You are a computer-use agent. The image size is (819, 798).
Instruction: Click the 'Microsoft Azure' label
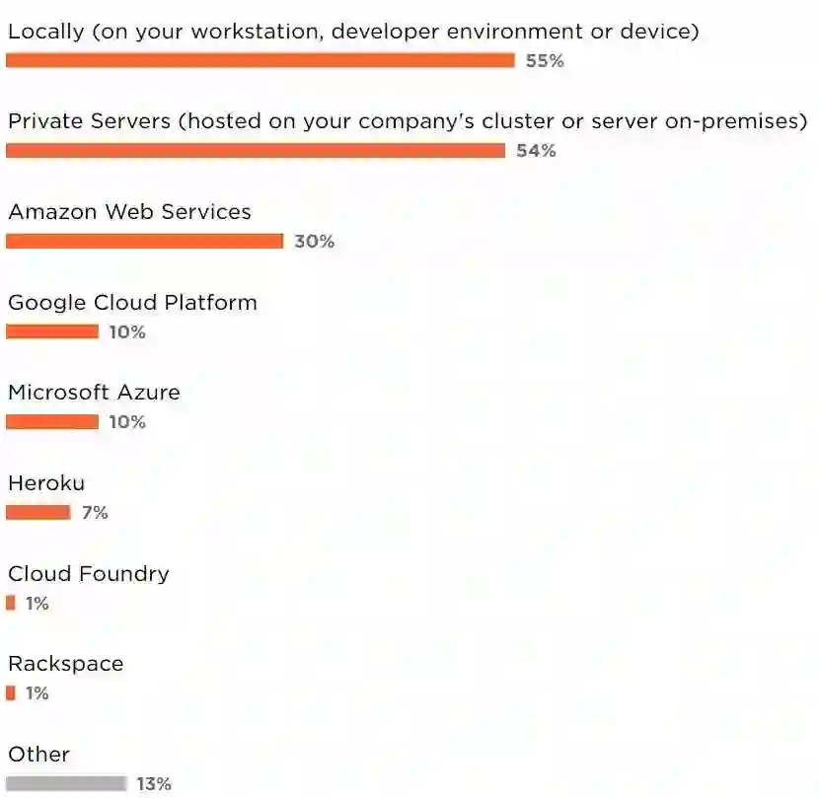[94, 393]
